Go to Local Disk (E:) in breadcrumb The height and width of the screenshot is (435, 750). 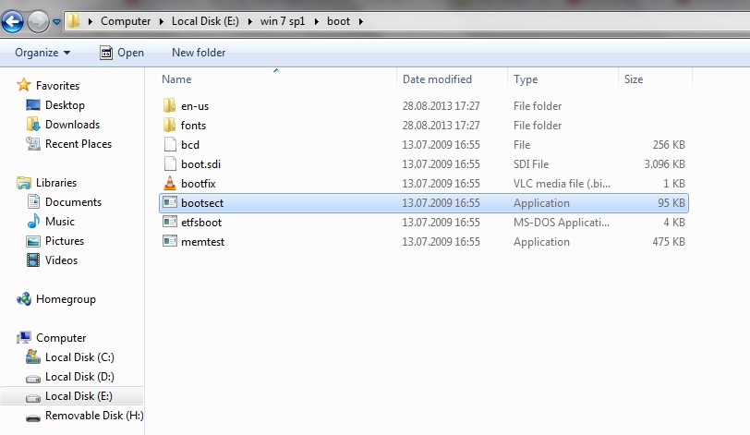click(x=205, y=21)
